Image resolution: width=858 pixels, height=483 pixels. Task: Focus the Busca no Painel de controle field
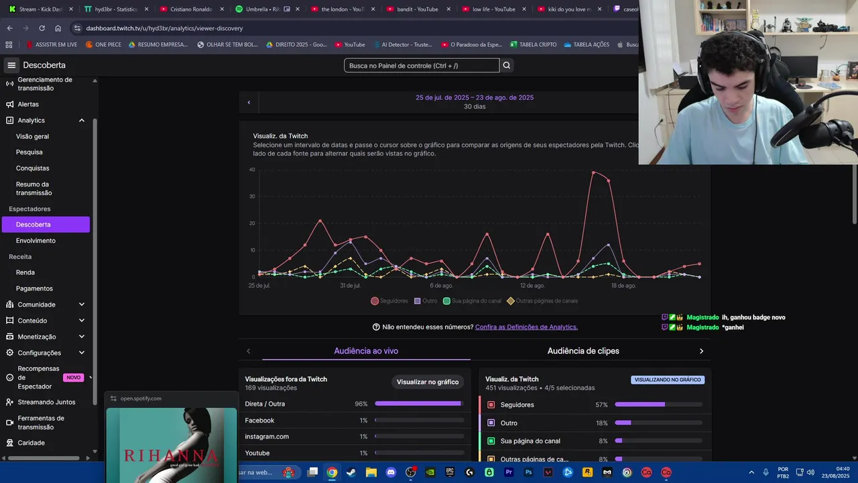(422, 65)
